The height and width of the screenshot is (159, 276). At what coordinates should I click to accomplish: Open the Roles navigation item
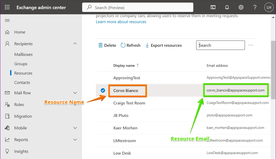click(x=19, y=104)
